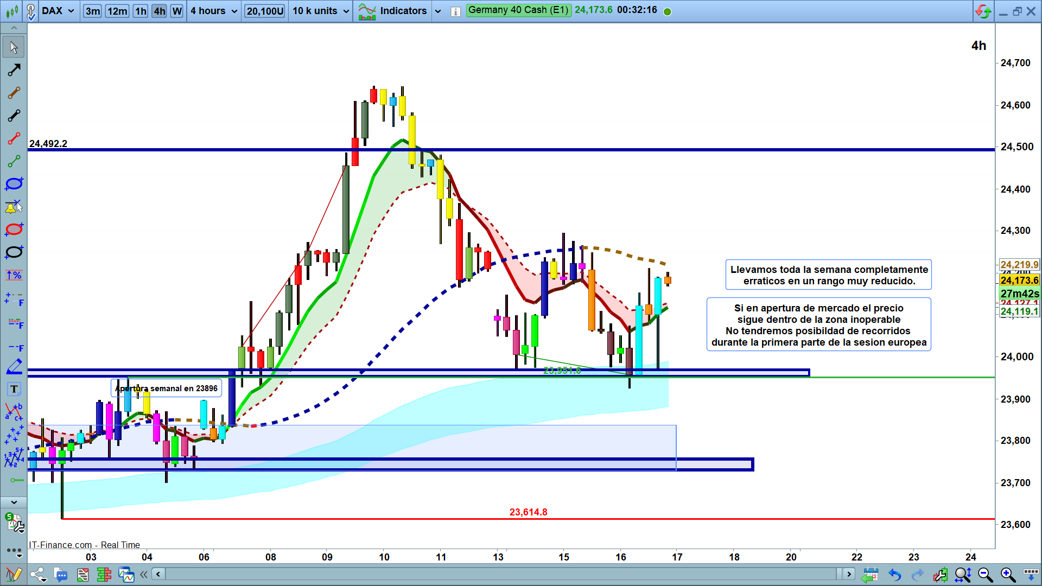The width and height of the screenshot is (1042, 586).
Task: Select the channel abc pattern tool
Action: pos(14,412)
